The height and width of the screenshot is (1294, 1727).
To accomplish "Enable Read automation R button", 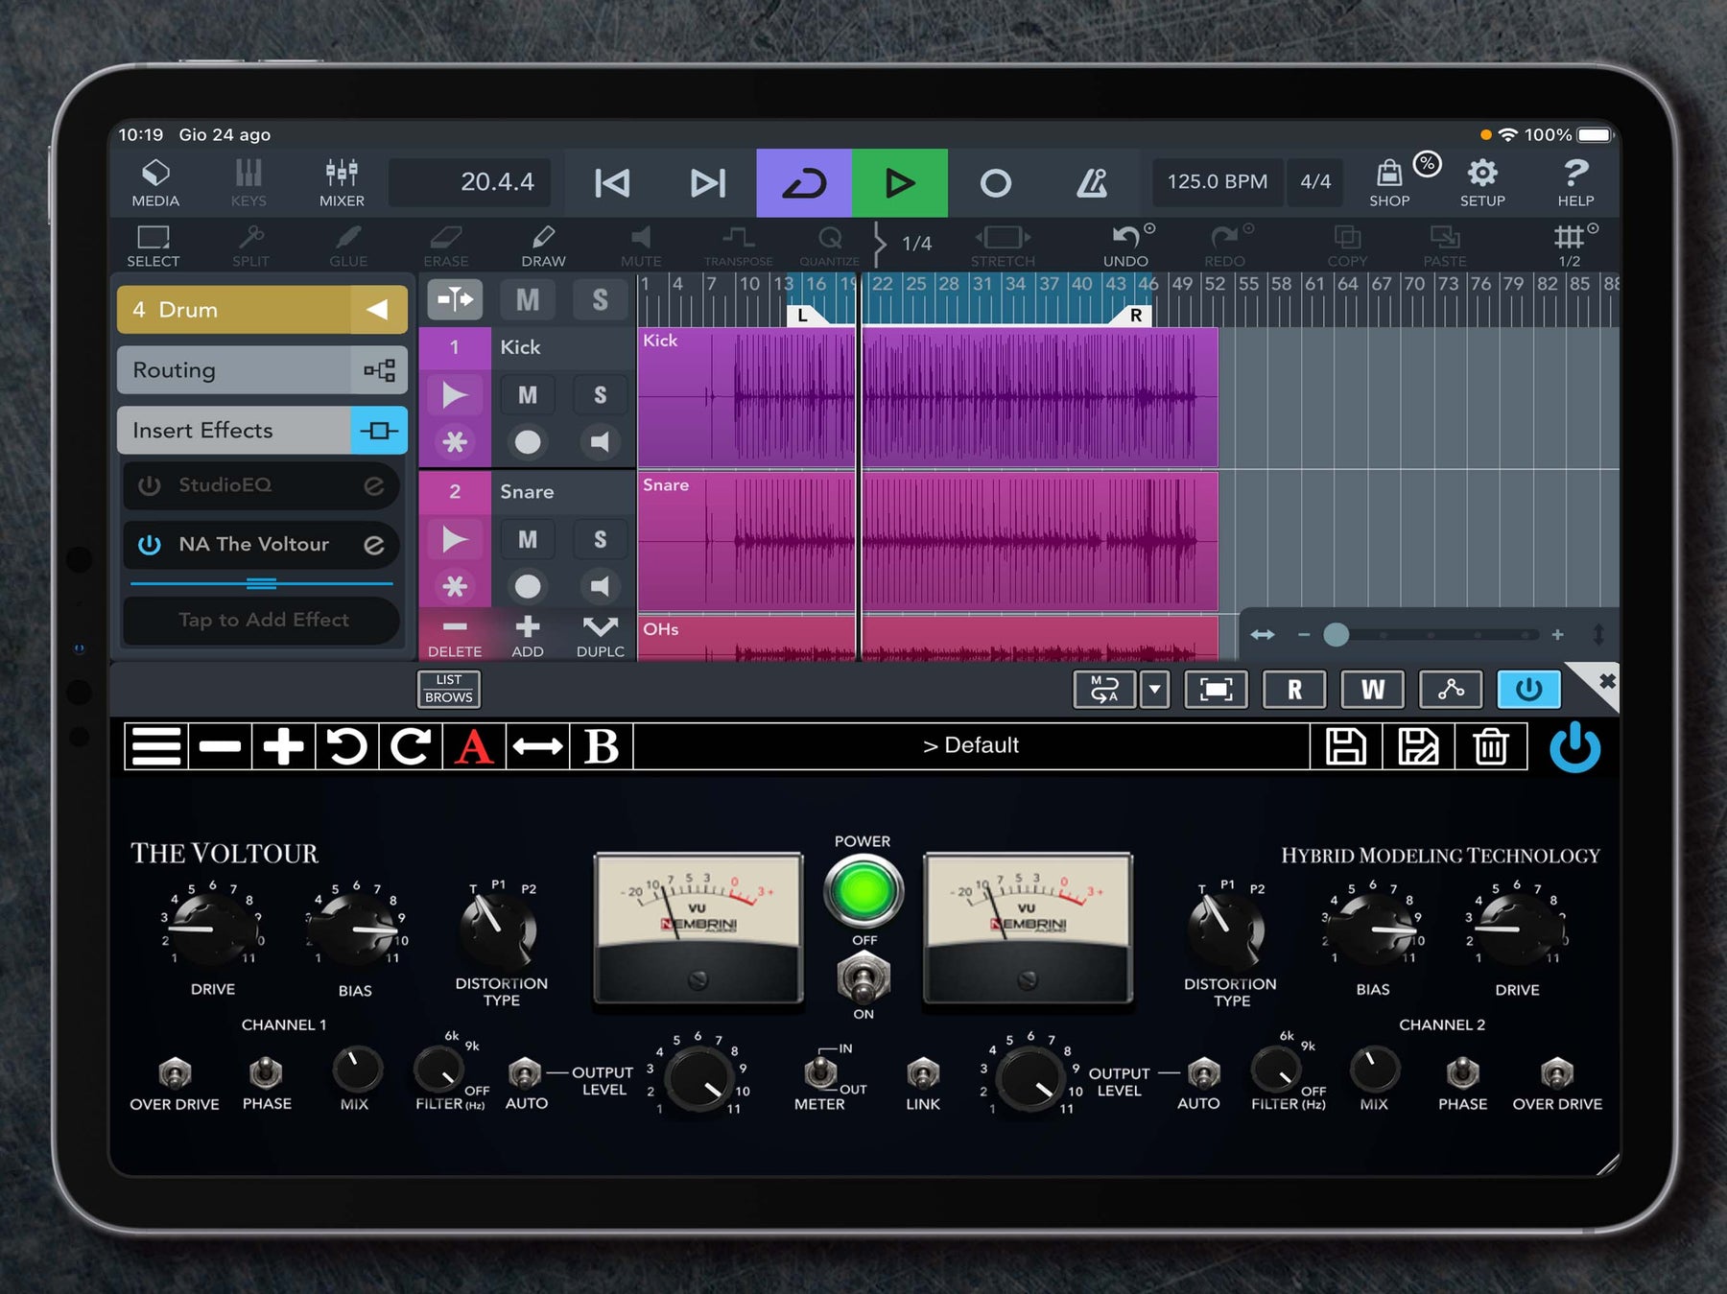I will point(1294,690).
